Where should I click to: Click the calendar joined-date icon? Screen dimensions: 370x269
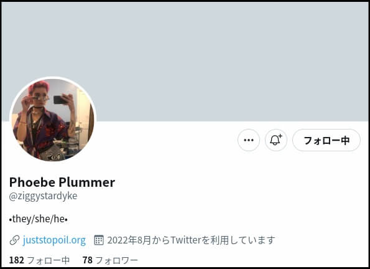point(99,240)
